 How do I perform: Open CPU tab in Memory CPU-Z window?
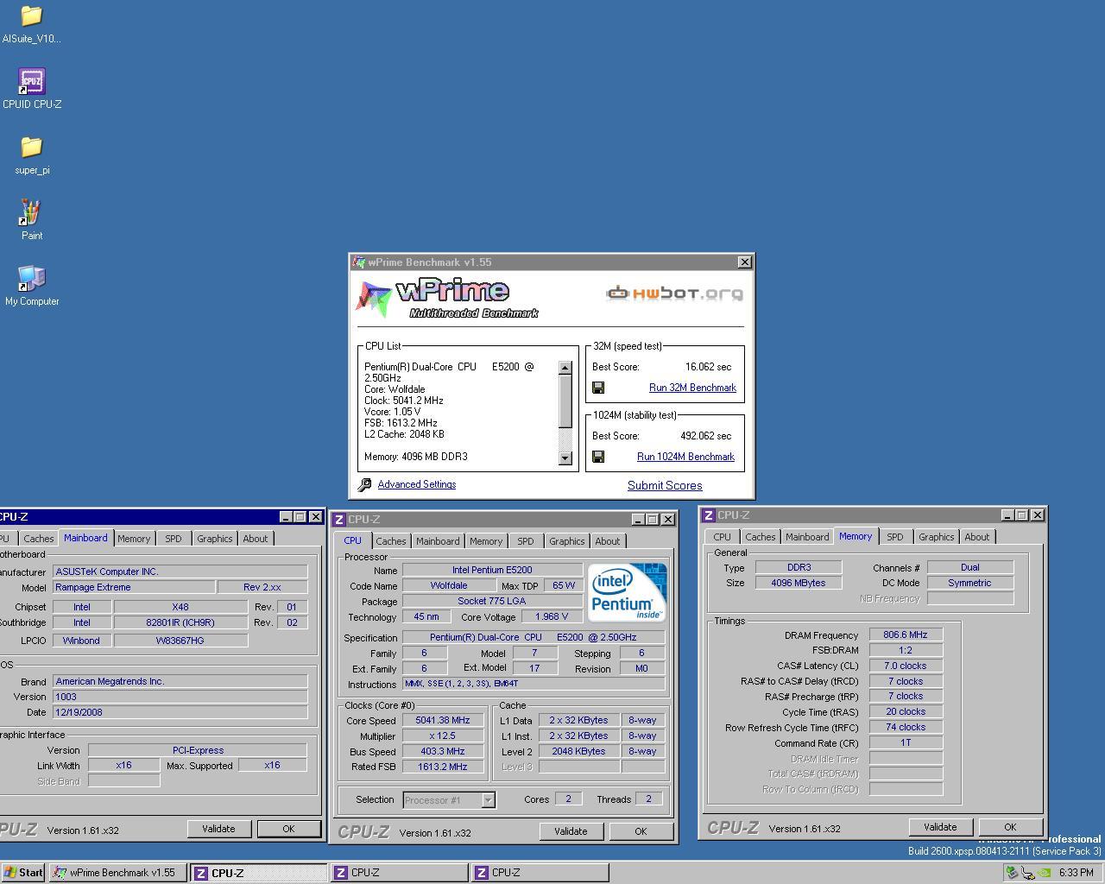pyautogui.click(x=722, y=537)
